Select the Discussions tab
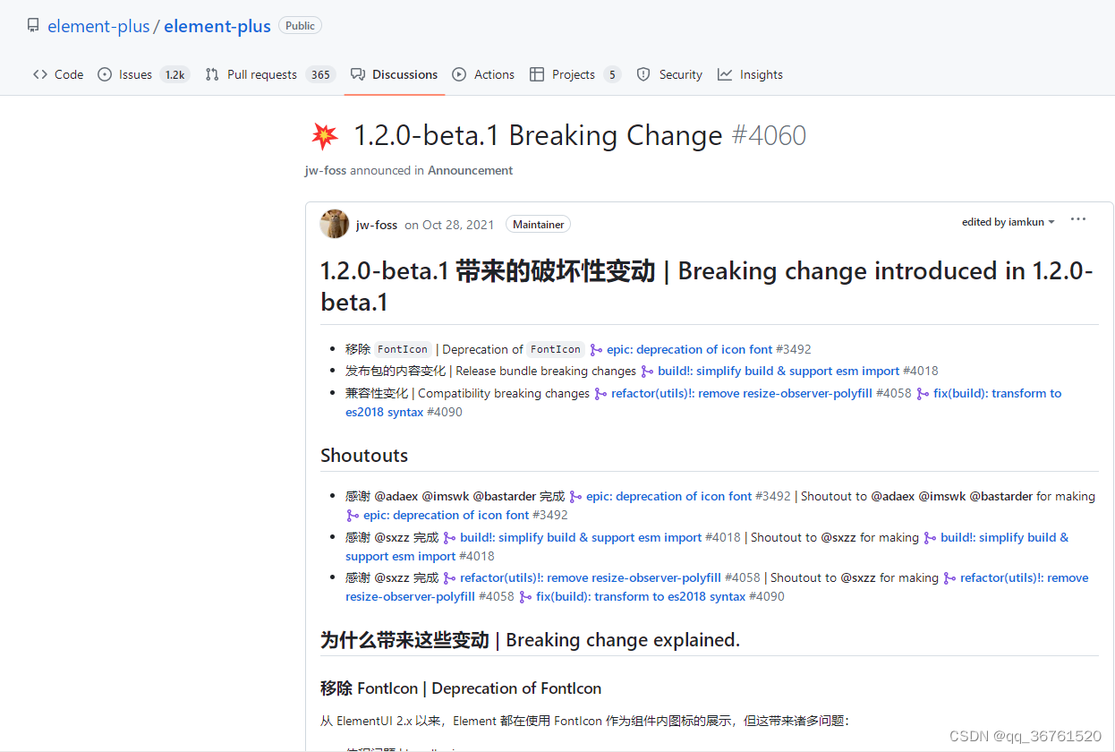 [395, 74]
